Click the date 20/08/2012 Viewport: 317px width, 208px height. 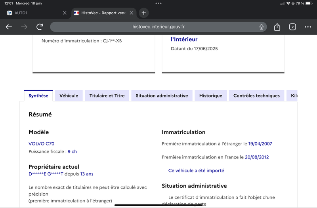pyautogui.click(x=257, y=157)
